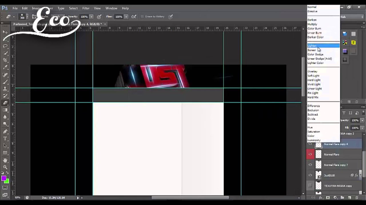Select the Eraser tool in toolbox

tap(5, 103)
